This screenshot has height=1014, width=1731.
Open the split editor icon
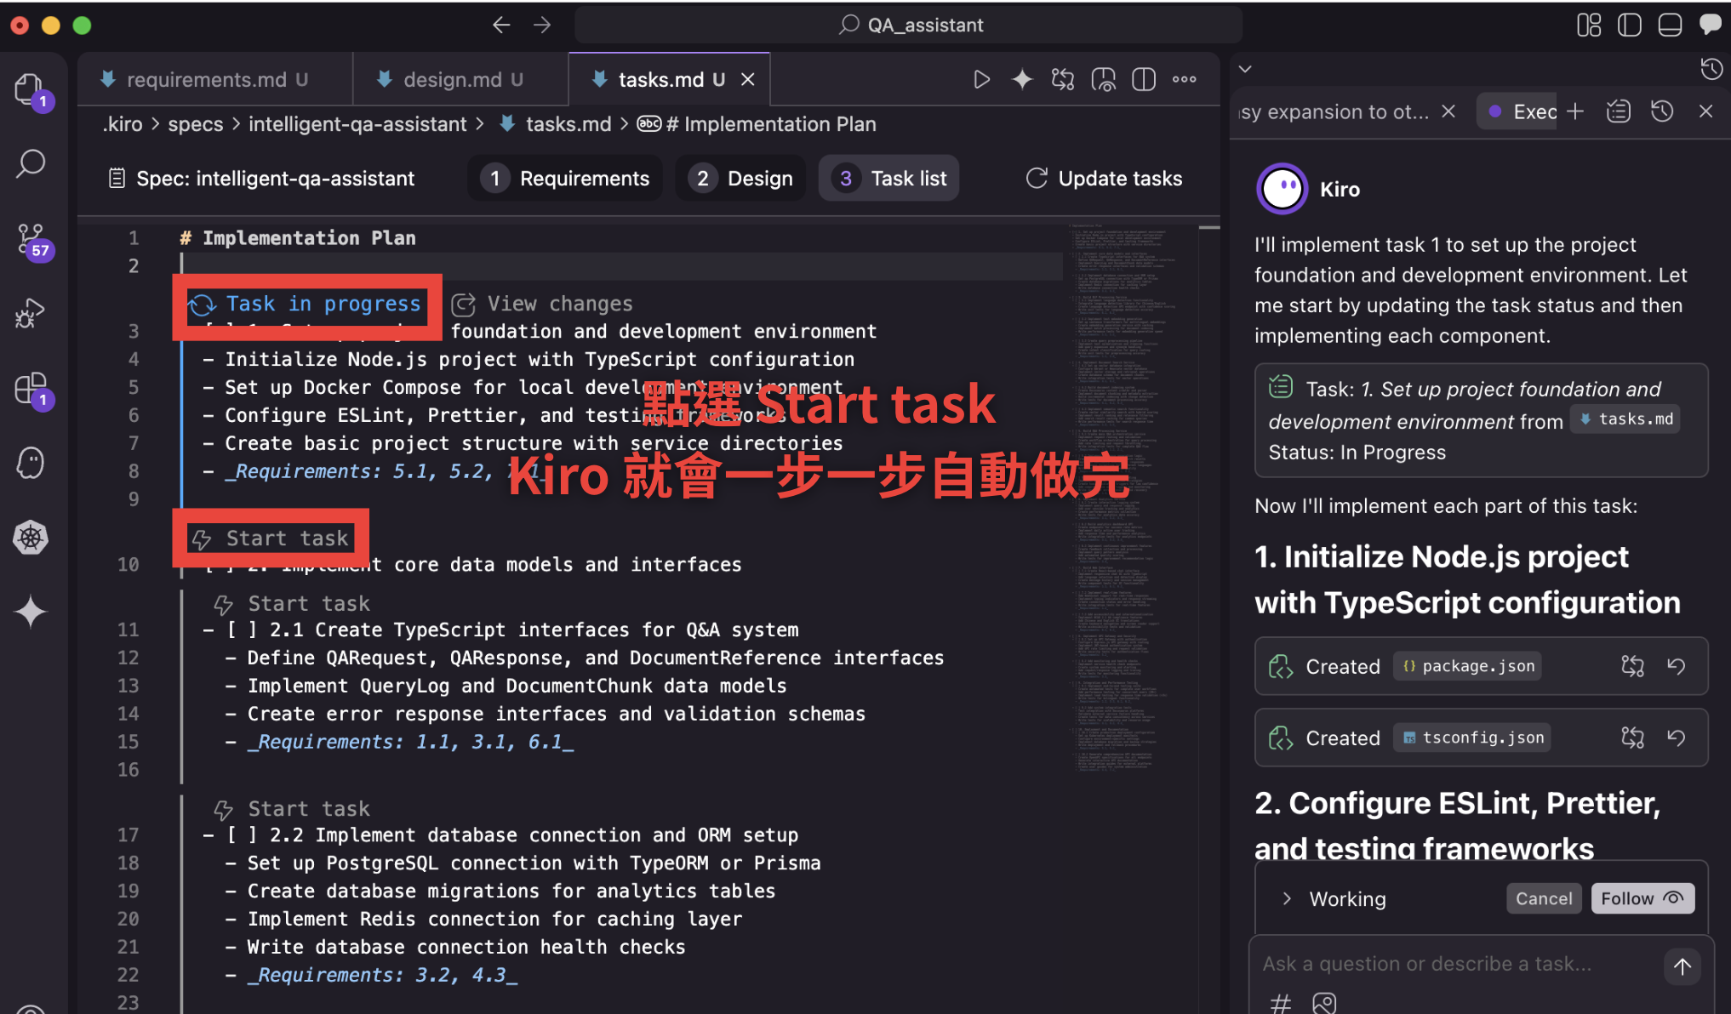point(1144,80)
